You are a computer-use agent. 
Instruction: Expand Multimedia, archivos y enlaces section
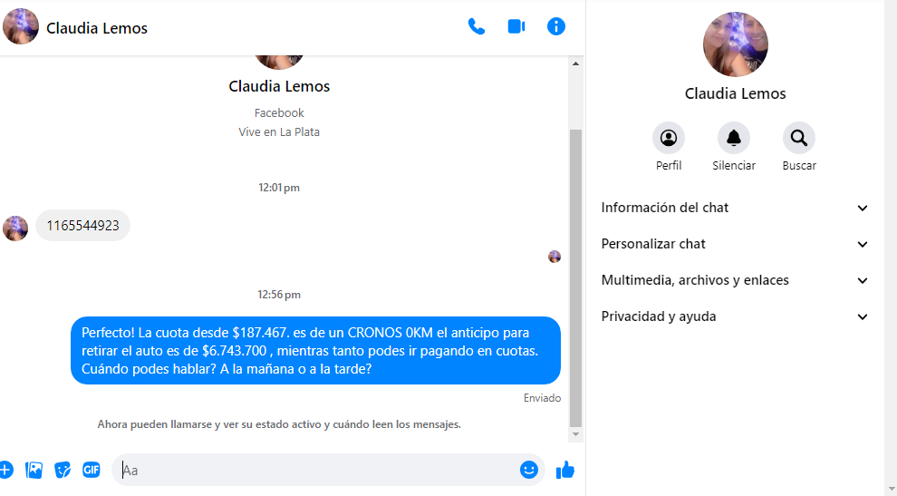(x=735, y=280)
